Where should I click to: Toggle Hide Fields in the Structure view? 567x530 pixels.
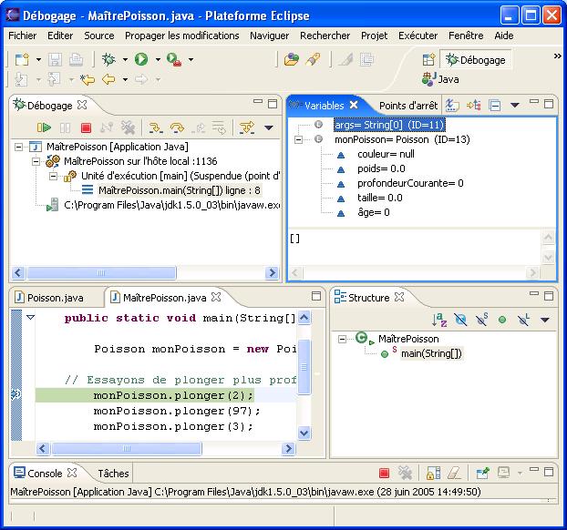pyautogui.click(x=459, y=320)
